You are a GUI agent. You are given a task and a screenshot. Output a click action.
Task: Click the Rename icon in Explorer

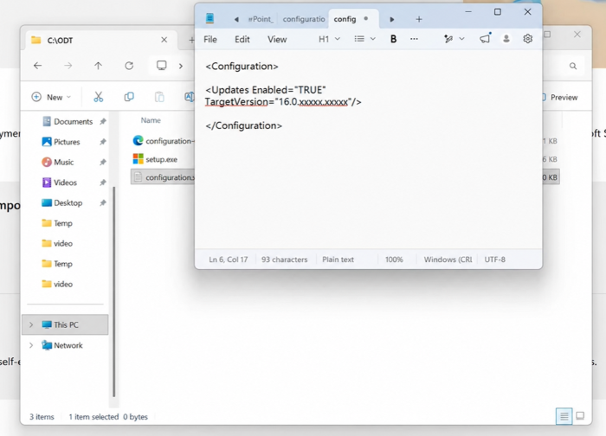tap(190, 97)
